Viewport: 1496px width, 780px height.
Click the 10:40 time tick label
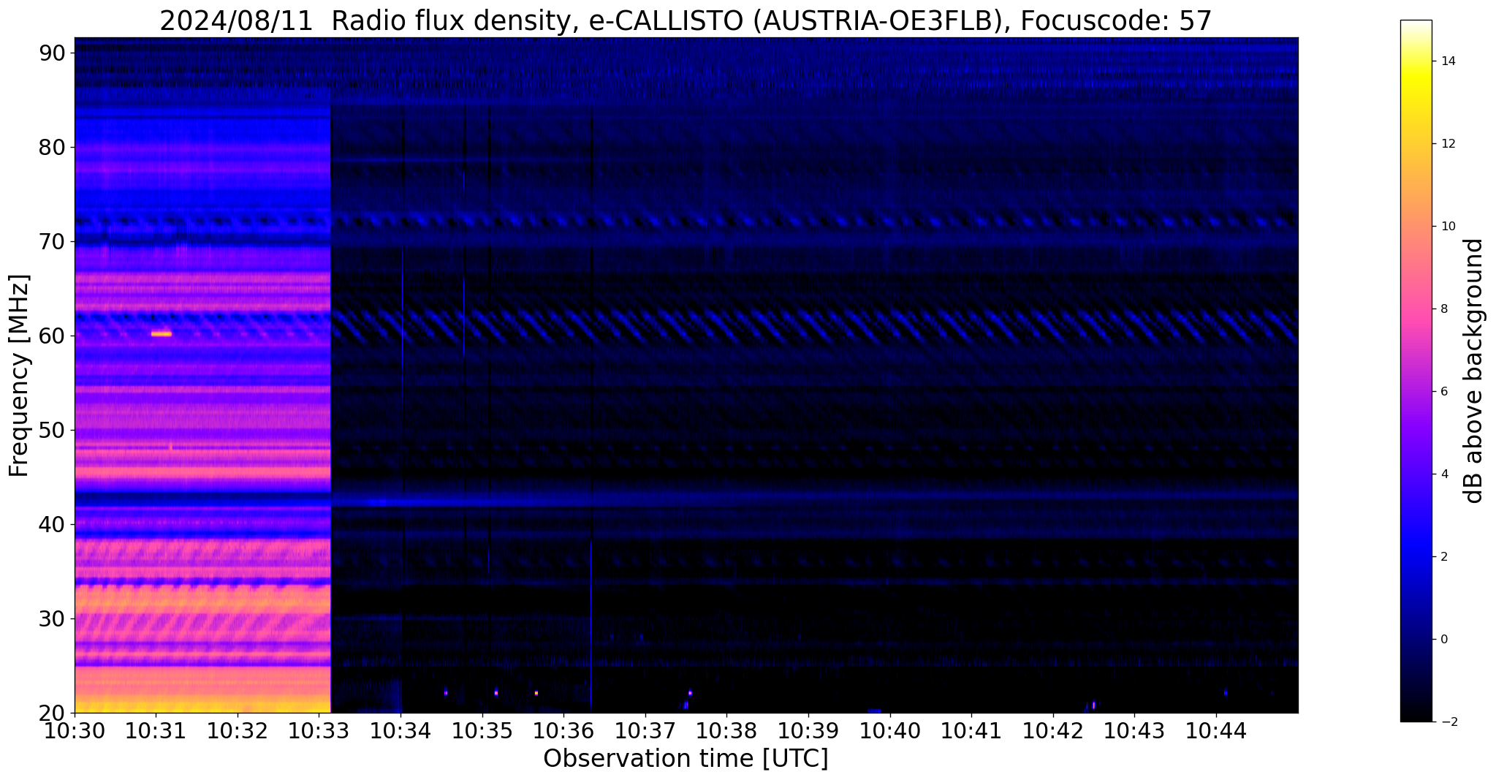pyautogui.click(x=890, y=730)
